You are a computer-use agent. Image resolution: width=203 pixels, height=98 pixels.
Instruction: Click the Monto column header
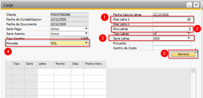pyautogui.click(x=63, y=65)
